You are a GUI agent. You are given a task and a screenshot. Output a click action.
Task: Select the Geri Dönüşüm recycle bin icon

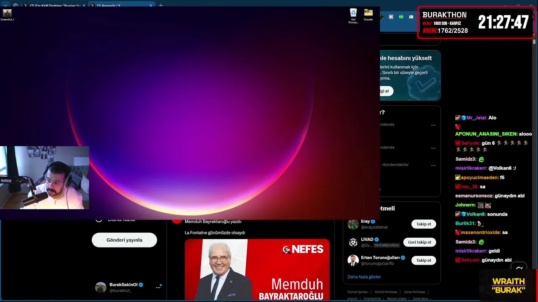coord(353,16)
